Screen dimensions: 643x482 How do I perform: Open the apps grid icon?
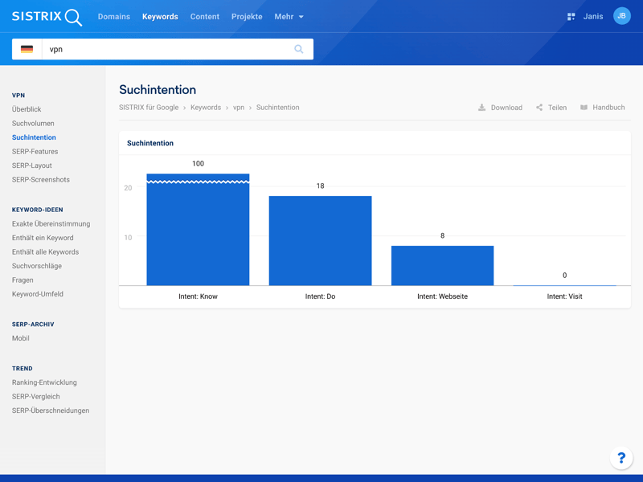[571, 17]
